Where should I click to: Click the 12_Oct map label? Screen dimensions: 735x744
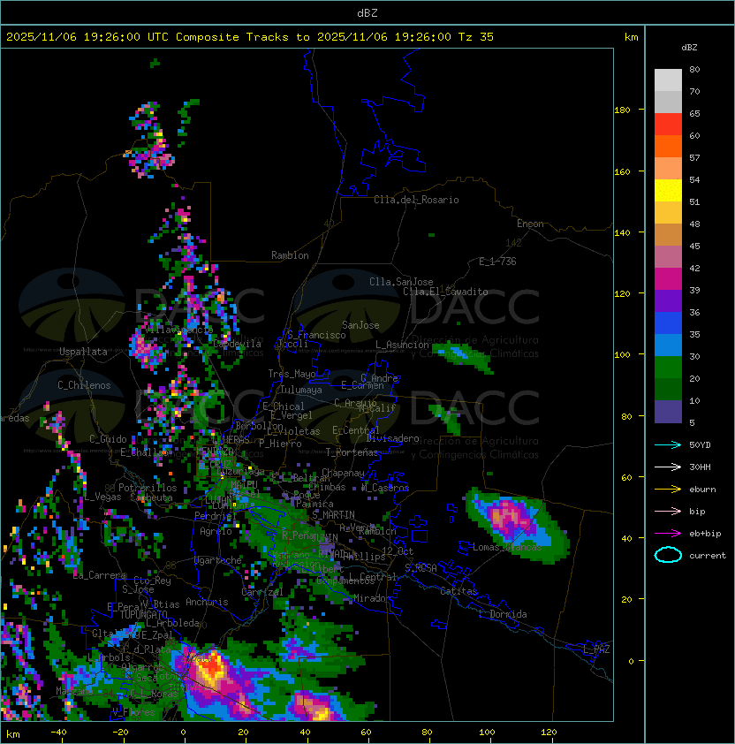398,551
